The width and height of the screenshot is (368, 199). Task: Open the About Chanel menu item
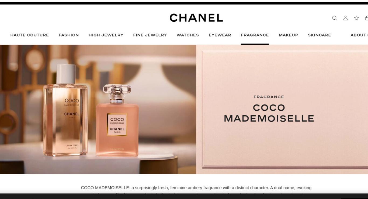[359, 35]
